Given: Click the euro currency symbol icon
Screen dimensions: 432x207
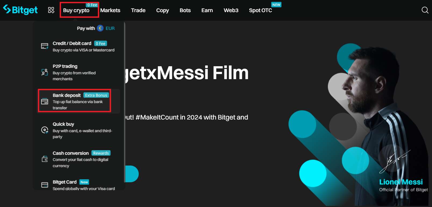Looking at the screenshot, I should tap(100, 28).
